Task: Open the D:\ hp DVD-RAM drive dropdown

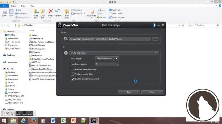Action: coord(114,53)
